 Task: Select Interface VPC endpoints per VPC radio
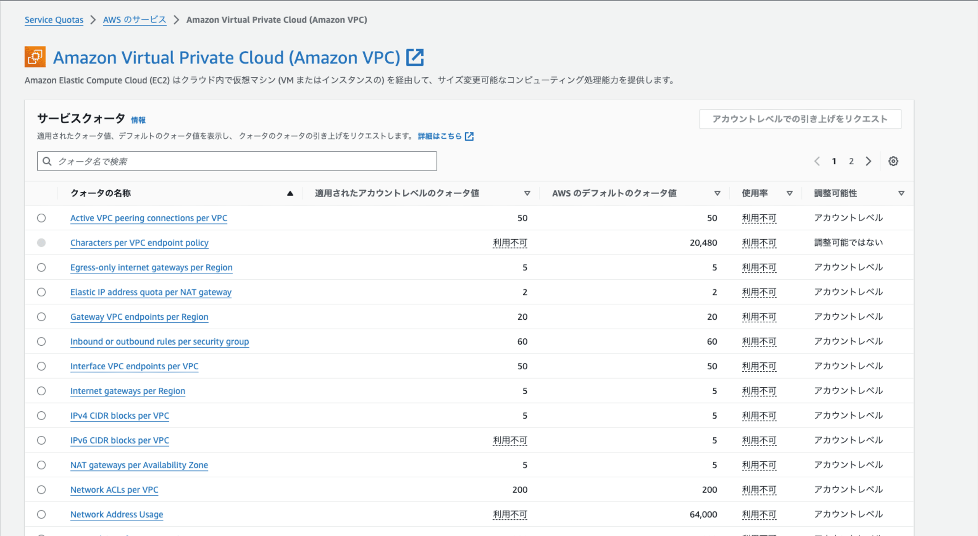coord(42,366)
